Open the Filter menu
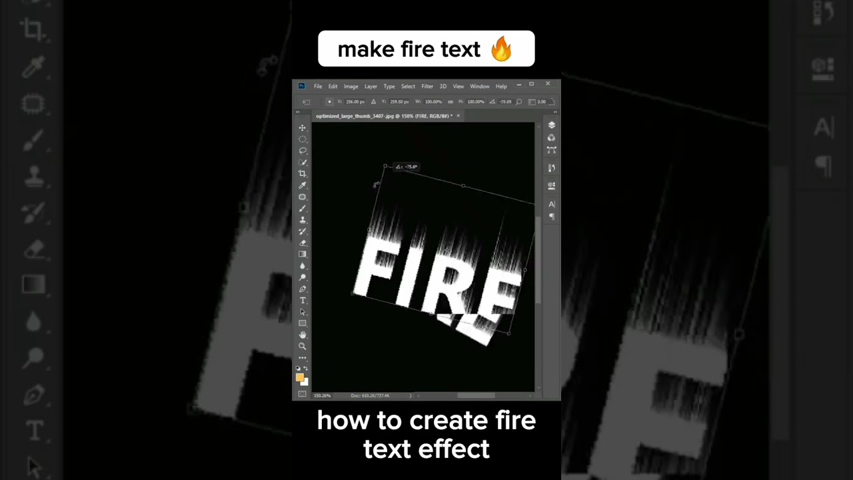Image resolution: width=853 pixels, height=480 pixels. point(427,87)
